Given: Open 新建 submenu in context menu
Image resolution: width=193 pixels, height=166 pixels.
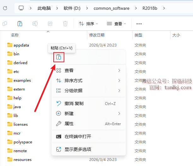Looking at the screenshot, I should [x=89, y=113].
